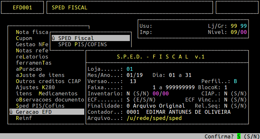Click the Usu label in the info box
260x139 pixels.
tap(146, 26)
